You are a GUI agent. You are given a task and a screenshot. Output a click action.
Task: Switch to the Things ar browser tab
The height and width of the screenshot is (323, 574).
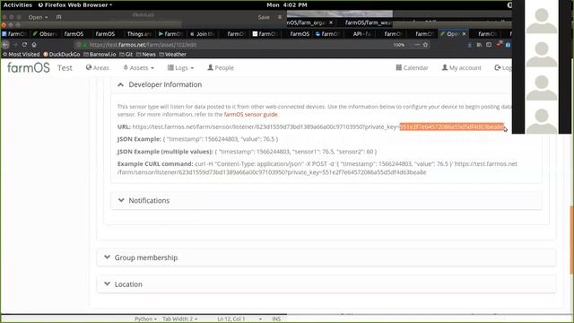coord(139,34)
